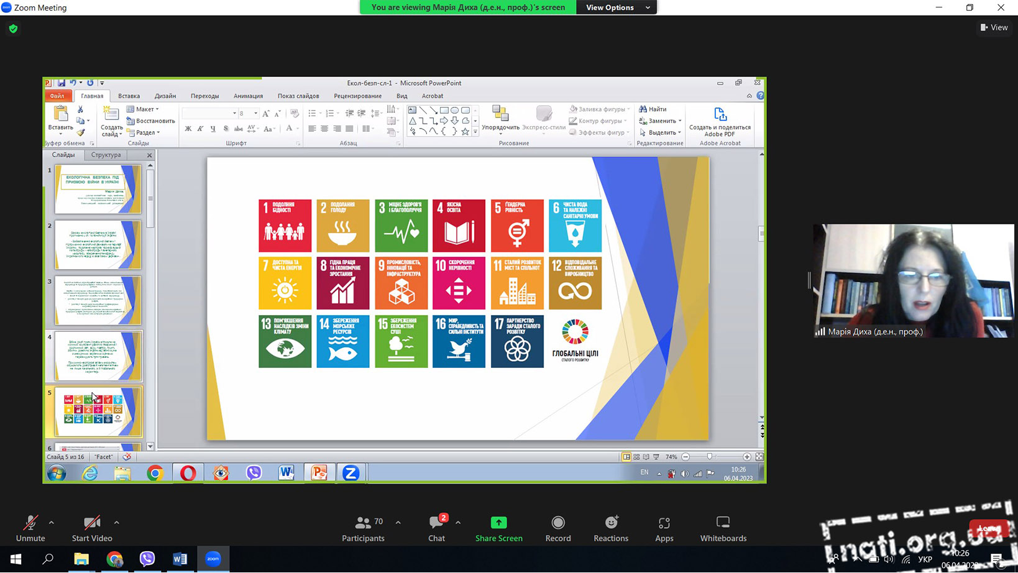Click zoom out minus button

pyautogui.click(x=686, y=457)
